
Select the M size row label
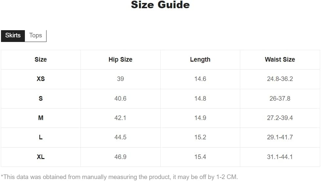point(41,118)
